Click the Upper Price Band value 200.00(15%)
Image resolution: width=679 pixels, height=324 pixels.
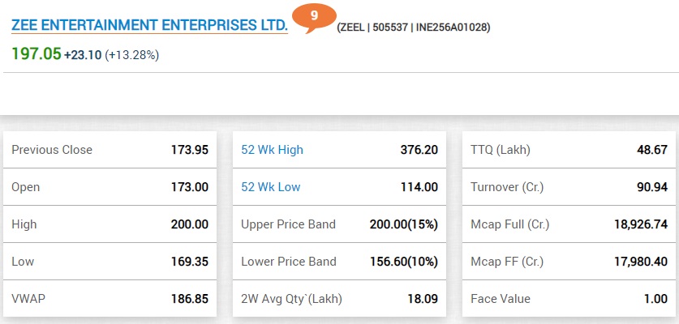point(398,224)
